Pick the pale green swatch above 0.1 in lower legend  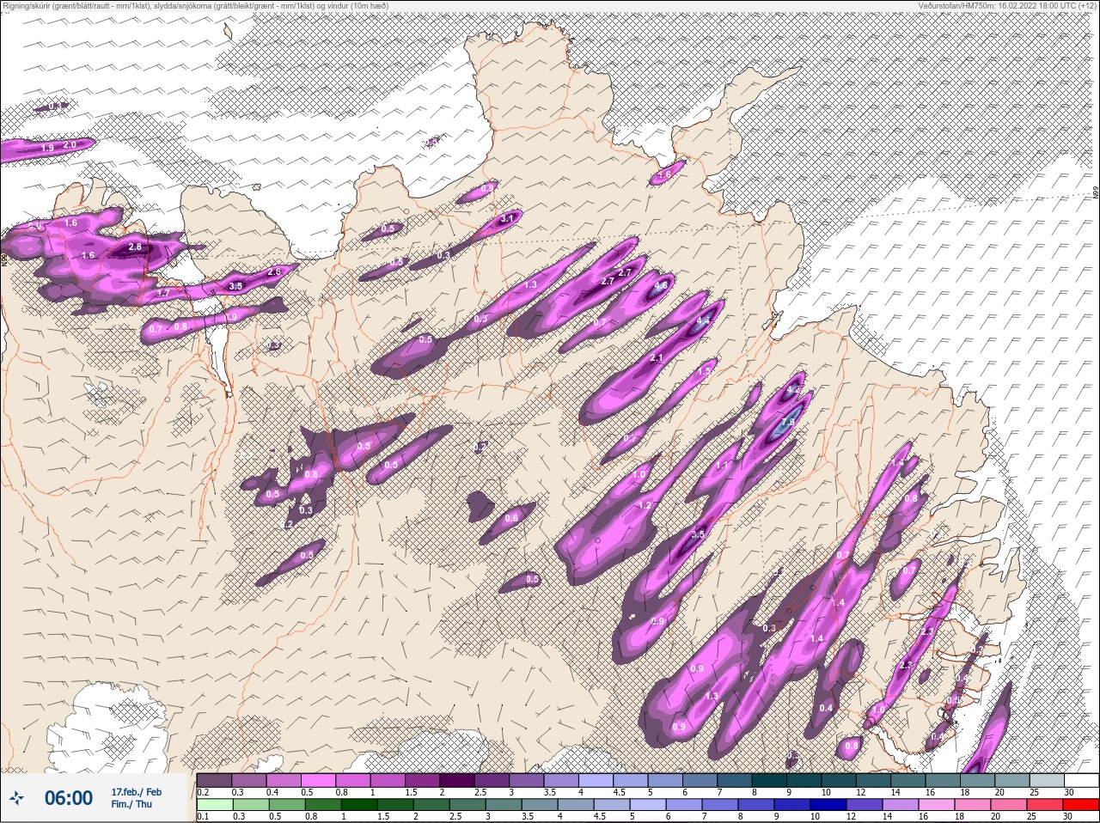pos(214,803)
